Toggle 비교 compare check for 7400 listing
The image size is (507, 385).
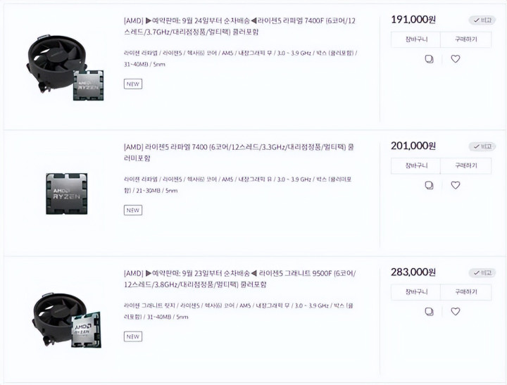pyautogui.click(x=482, y=146)
